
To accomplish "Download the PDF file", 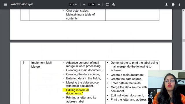I will [166, 5].
